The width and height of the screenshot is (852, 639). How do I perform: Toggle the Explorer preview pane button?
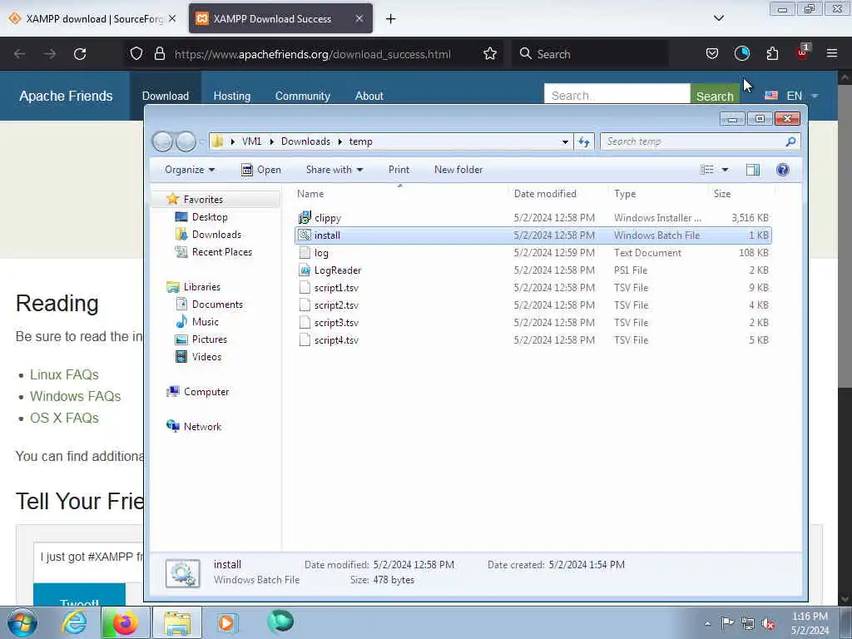[x=752, y=170]
